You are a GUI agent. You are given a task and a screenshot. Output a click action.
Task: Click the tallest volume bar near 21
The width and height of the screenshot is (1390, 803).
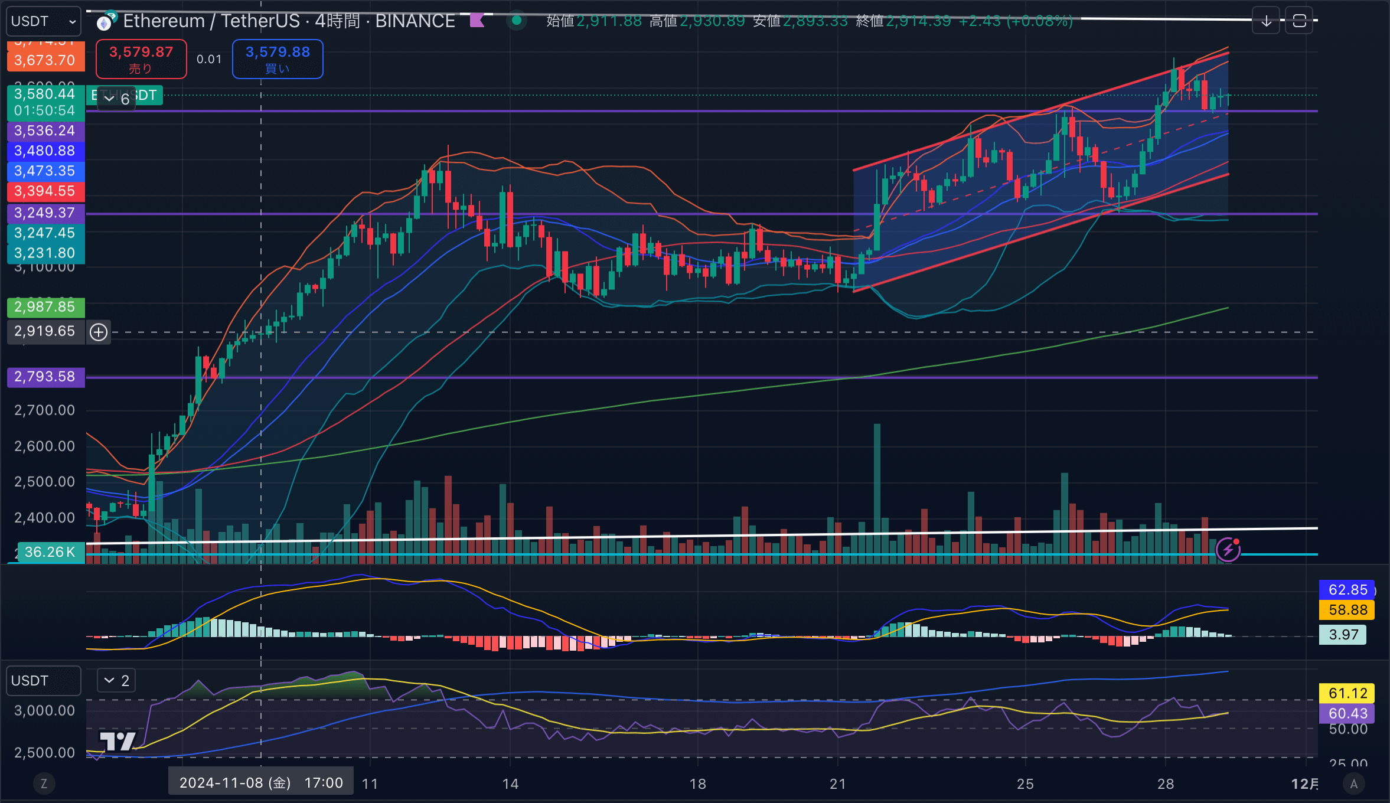click(877, 494)
